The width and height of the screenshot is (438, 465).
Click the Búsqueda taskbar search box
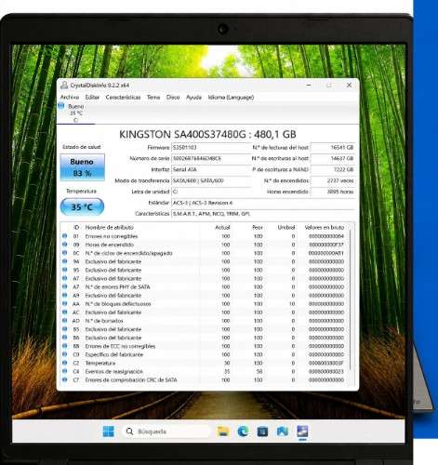coord(166,432)
